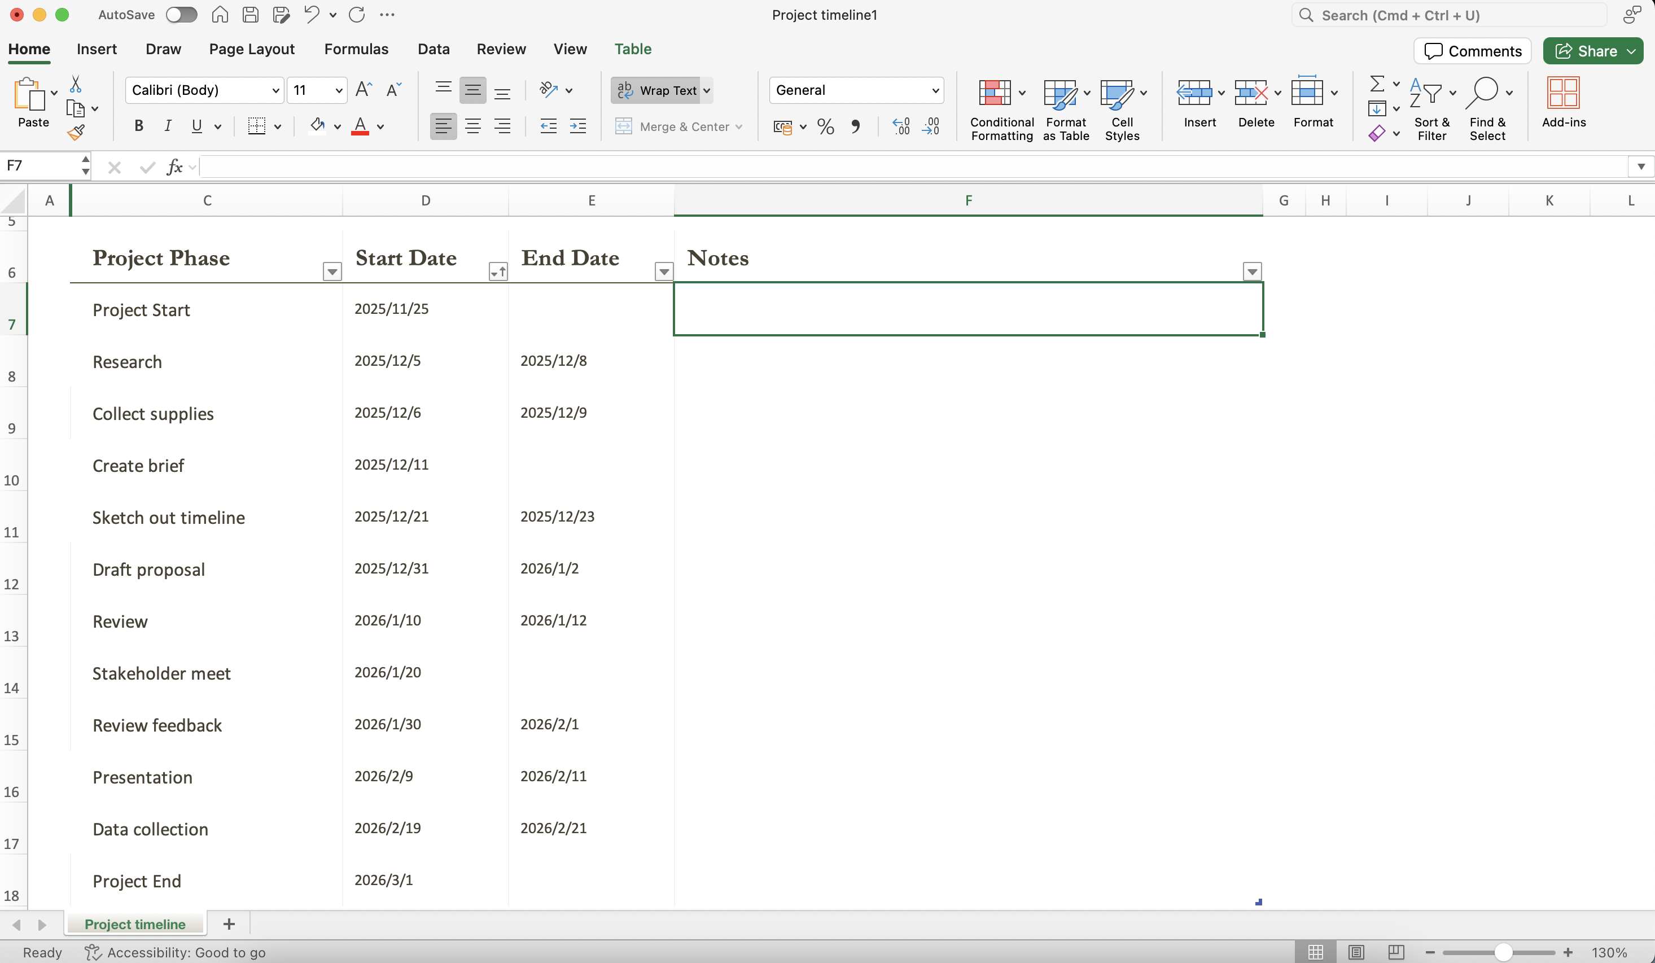
Task: Open the General number format dropdown
Action: (935, 91)
